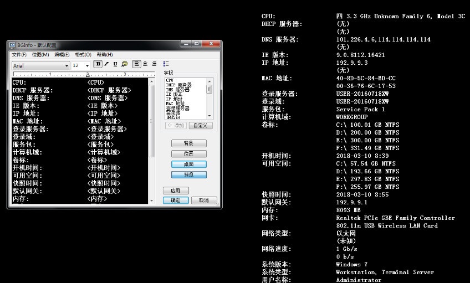Click the editor scroll-down arrow

[x=151, y=201]
